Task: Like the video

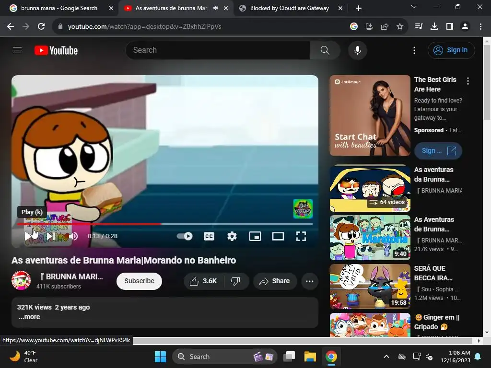Action: 203,281
